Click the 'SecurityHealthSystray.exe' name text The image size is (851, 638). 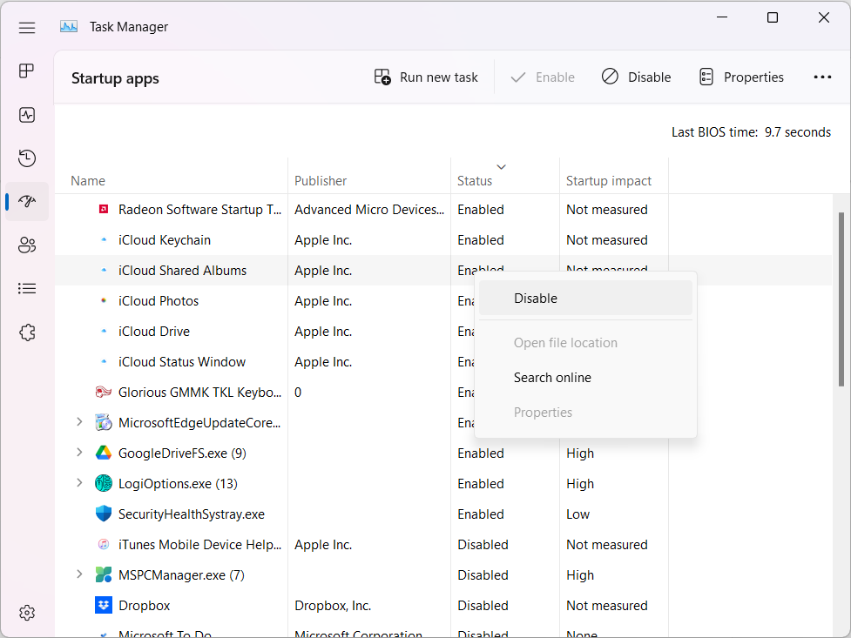(x=192, y=514)
